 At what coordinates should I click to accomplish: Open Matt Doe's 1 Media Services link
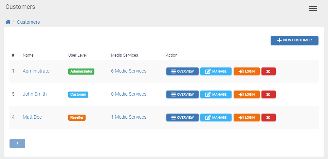(129, 117)
